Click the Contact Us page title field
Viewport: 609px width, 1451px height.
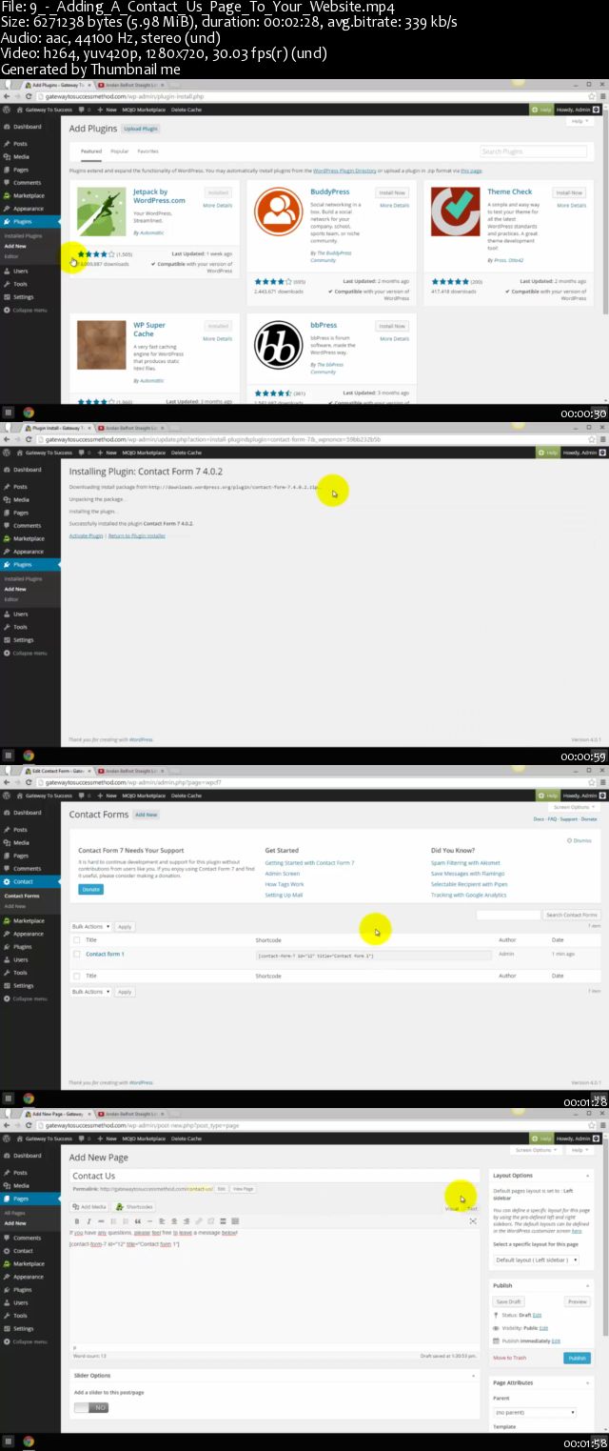pyautogui.click(x=275, y=1176)
